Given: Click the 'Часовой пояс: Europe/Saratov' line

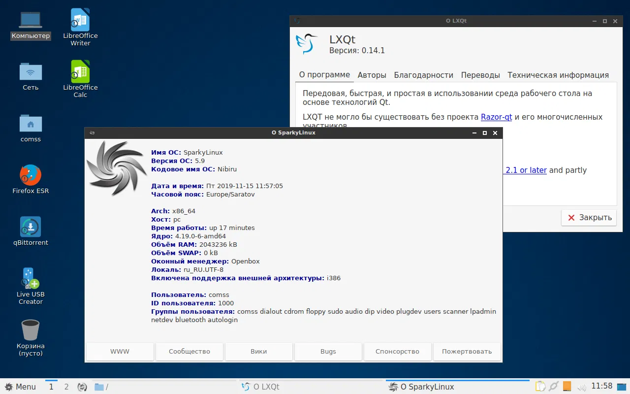Looking at the screenshot, I should pyautogui.click(x=203, y=194).
